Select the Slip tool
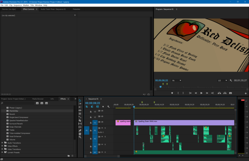The height and width of the screenshot is (161, 249). tap(80, 124)
